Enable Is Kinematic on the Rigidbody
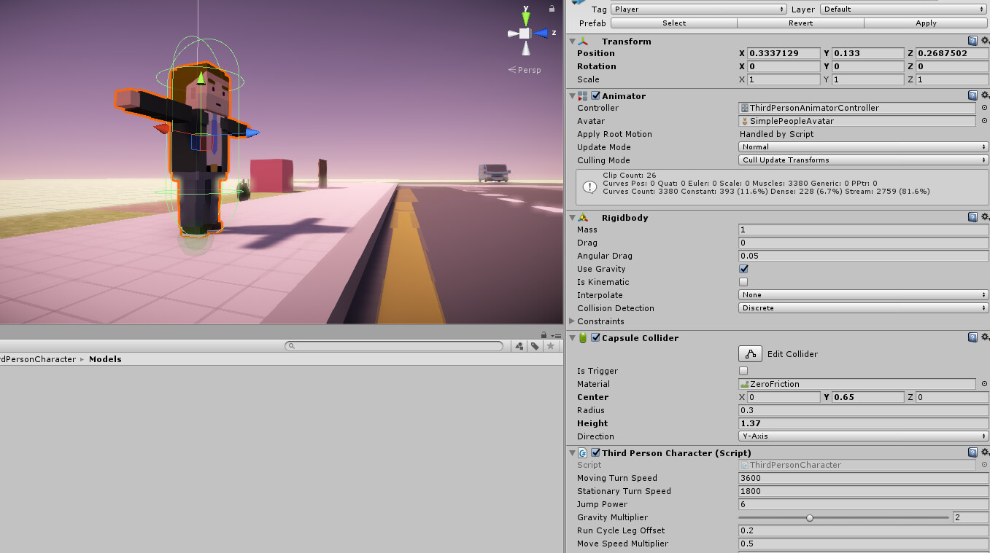The height and width of the screenshot is (553, 990). (743, 282)
